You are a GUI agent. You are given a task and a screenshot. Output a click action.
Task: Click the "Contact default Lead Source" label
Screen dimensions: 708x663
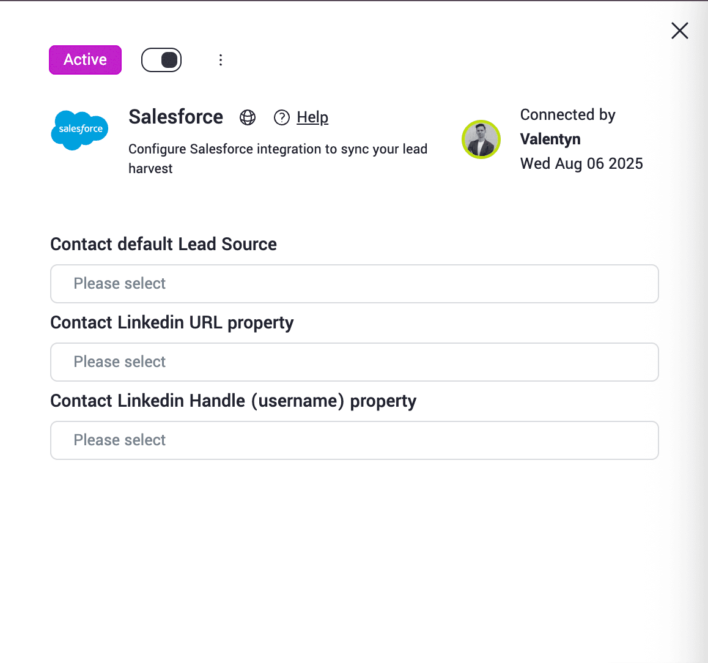163,244
